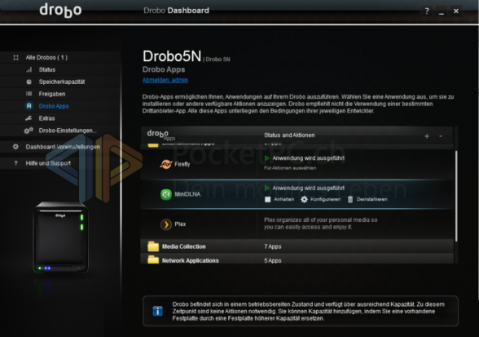479x337 pixels.
Task: Collapse all app categories with minus
Action: tap(441, 136)
